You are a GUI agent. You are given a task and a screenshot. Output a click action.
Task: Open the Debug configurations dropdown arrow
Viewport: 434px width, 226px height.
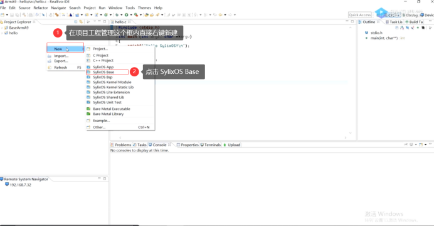tap(122, 15)
